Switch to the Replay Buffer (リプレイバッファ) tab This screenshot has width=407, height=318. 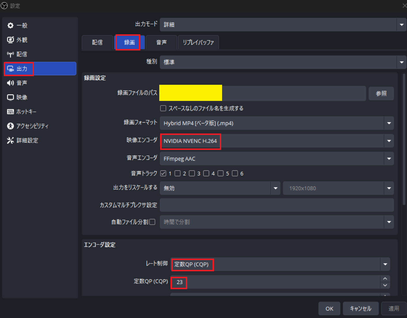[198, 43]
